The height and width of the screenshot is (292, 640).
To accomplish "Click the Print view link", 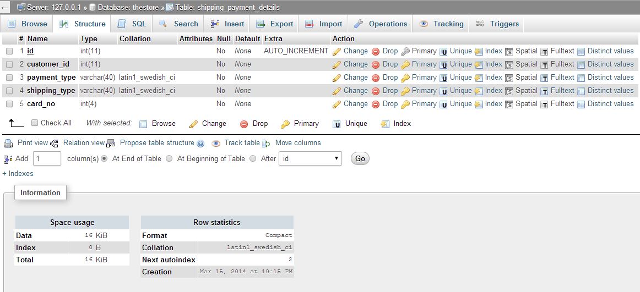I will [32, 143].
